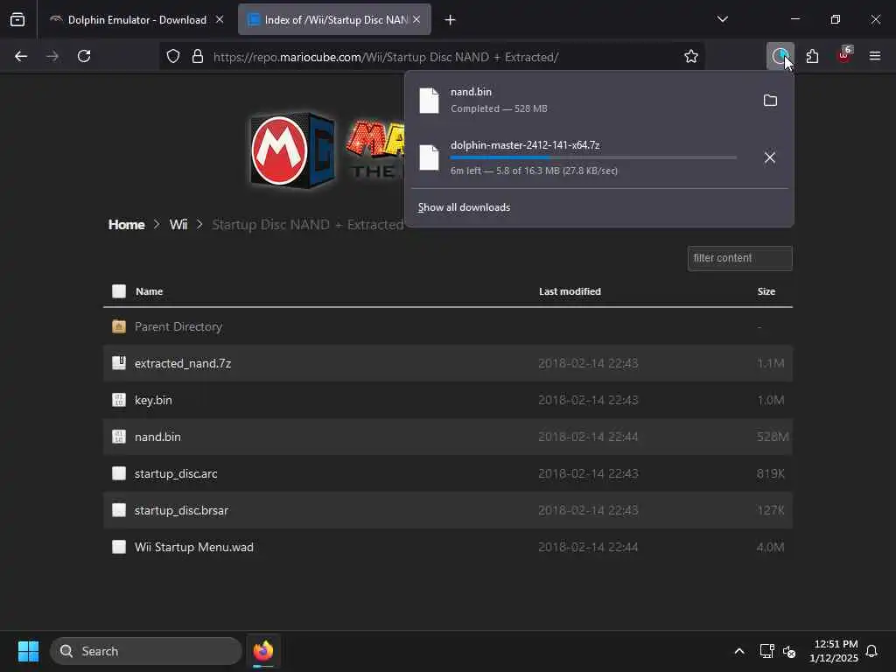Close the Dolphin Emulator tab

220,20
